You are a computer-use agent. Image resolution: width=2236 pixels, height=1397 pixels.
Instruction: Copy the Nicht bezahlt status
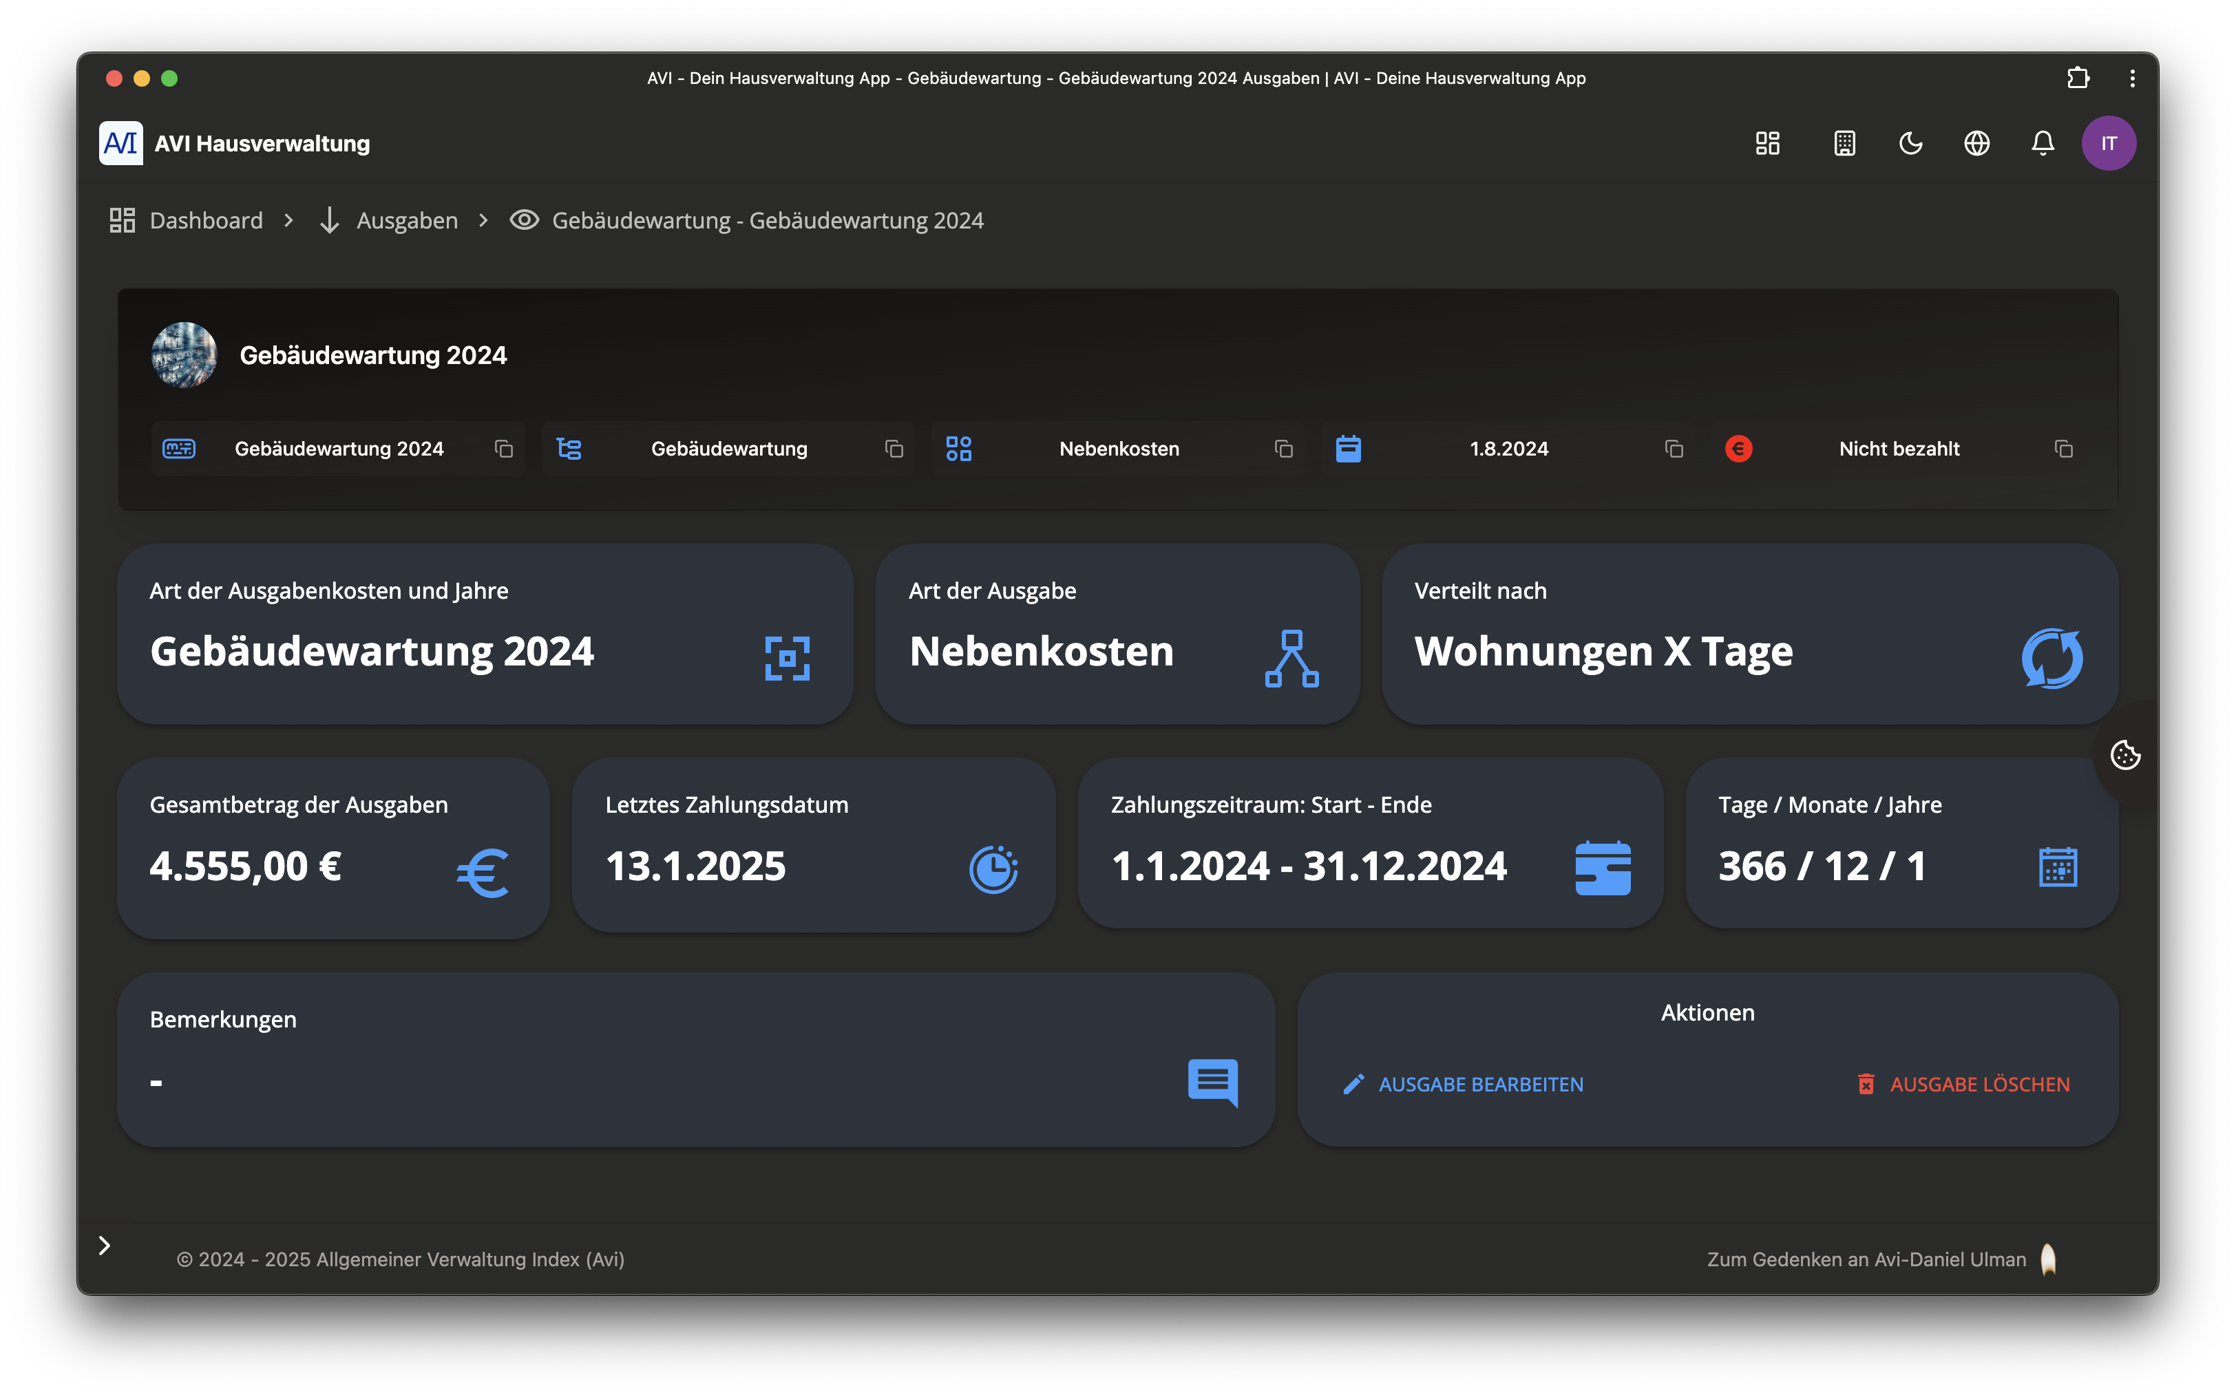click(2063, 449)
